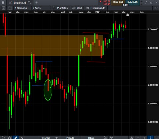Select the orange resistance zone rectangle
This screenshot has width=159, height=139.
[x=51, y=46]
